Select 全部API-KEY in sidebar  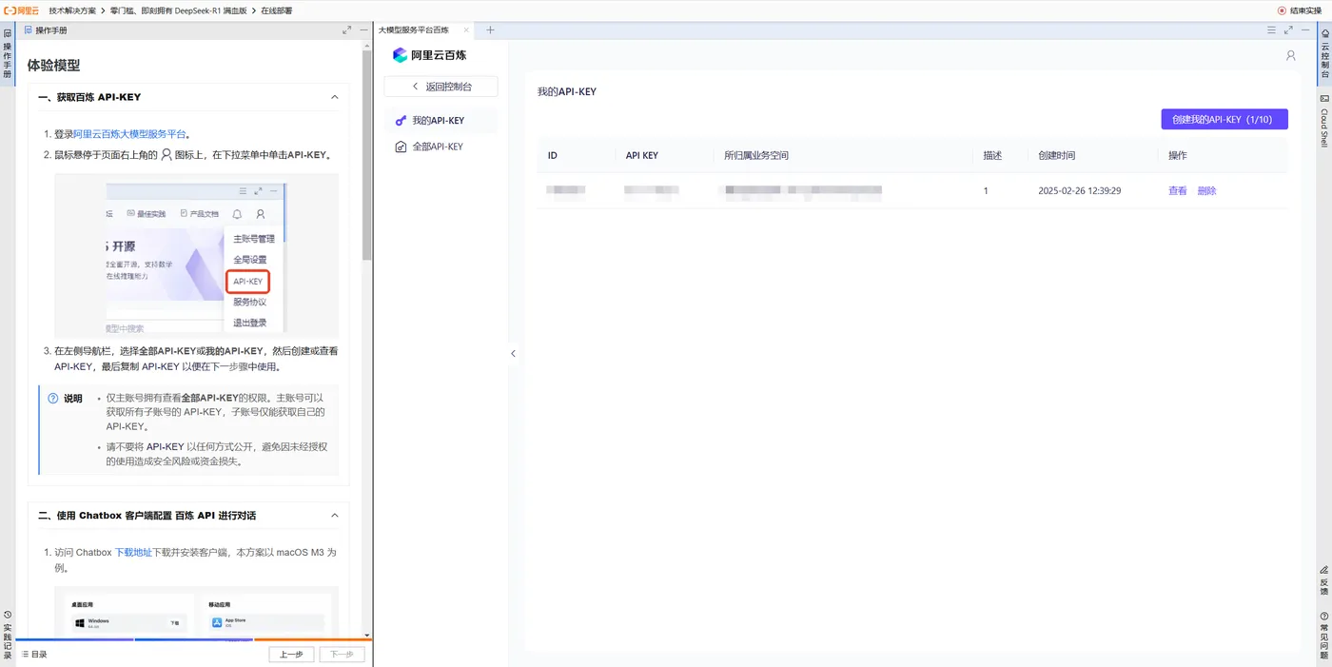tap(441, 147)
